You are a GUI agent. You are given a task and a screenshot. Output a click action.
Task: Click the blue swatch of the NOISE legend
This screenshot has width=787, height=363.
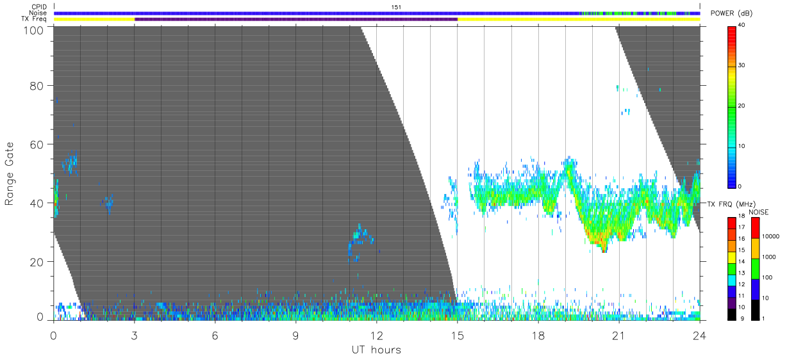(x=756, y=289)
